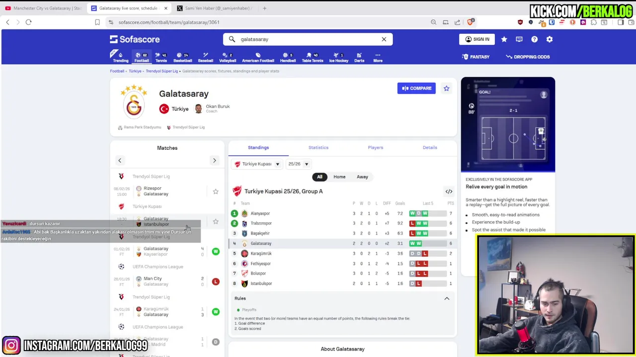Click the SIGN IN button
636x357 pixels.
pos(477,39)
